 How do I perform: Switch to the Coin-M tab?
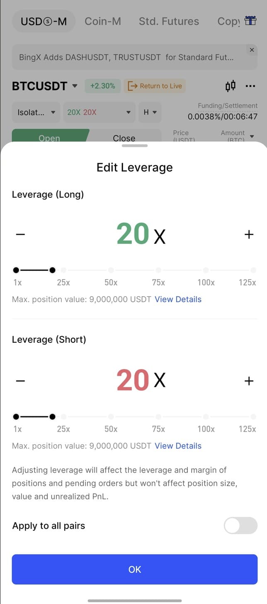[103, 21]
